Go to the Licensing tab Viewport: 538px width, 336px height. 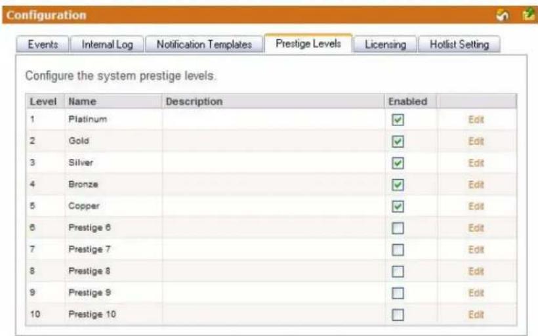pyautogui.click(x=385, y=44)
